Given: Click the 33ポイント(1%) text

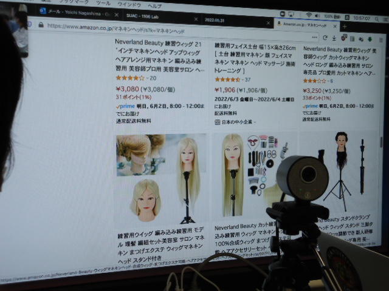Looking at the screenshot, I should [x=317, y=98].
